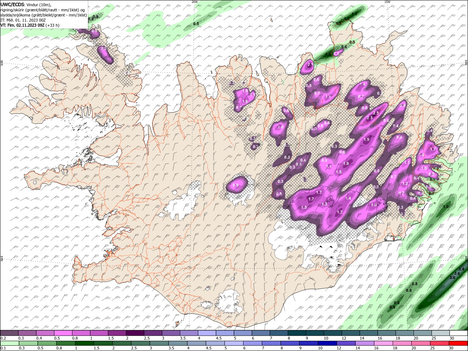Select the bright red 30 swatch, lower legend row

pos(458,343)
